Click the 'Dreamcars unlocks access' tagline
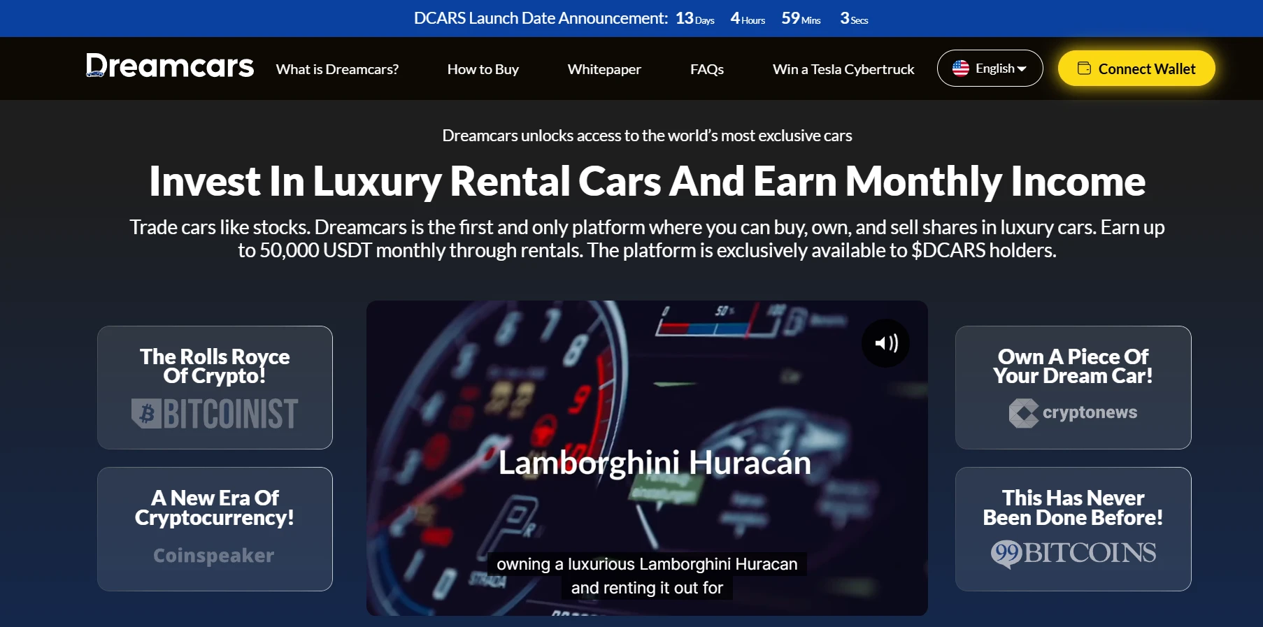 [x=647, y=136]
